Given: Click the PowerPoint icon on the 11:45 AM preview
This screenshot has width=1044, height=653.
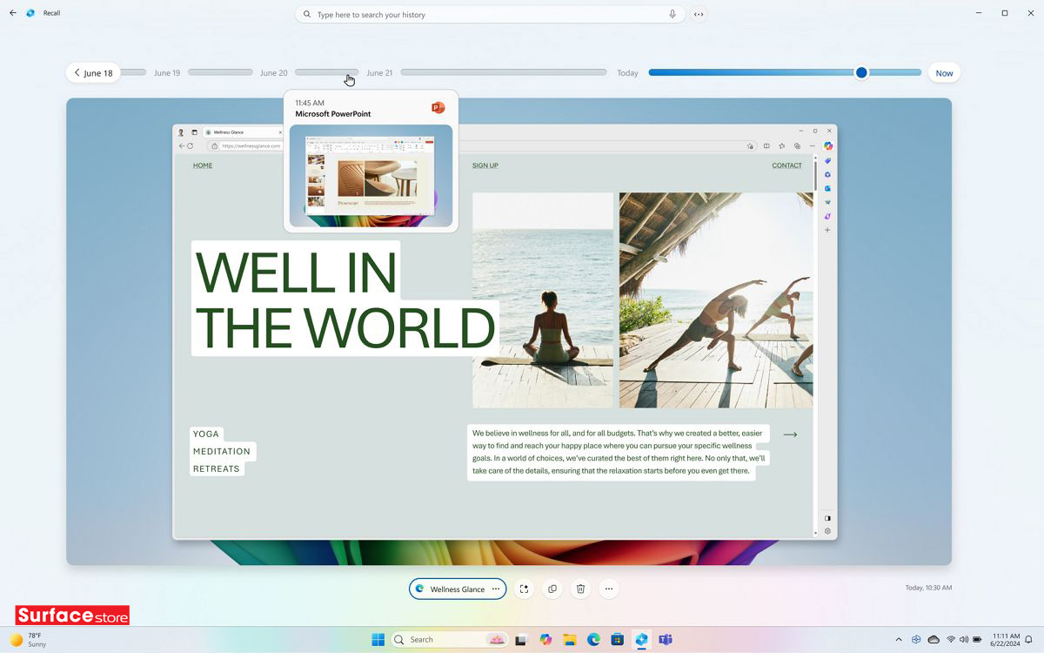Looking at the screenshot, I should 437,106.
